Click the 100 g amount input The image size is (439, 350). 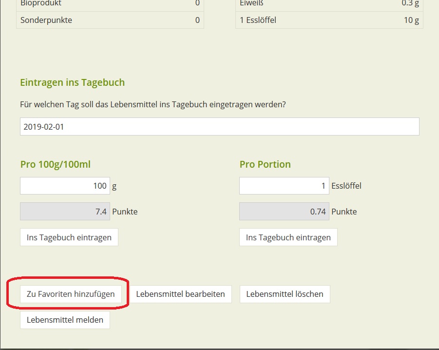pos(65,186)
